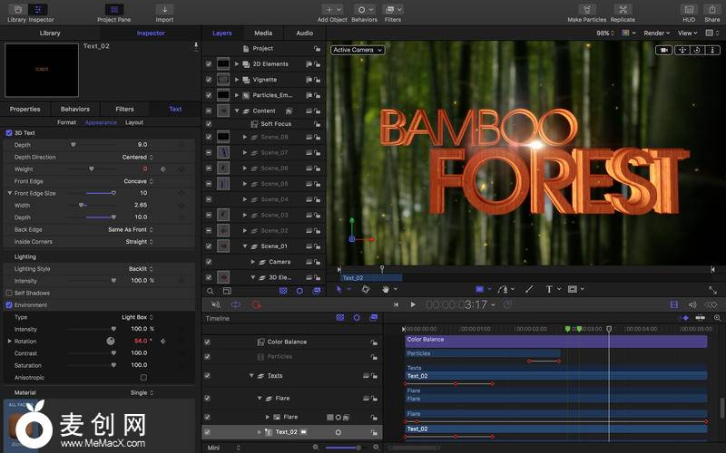Select the Text tool in canvas toolbar
This screenshot has width=726, height=453.
point(549,289)
